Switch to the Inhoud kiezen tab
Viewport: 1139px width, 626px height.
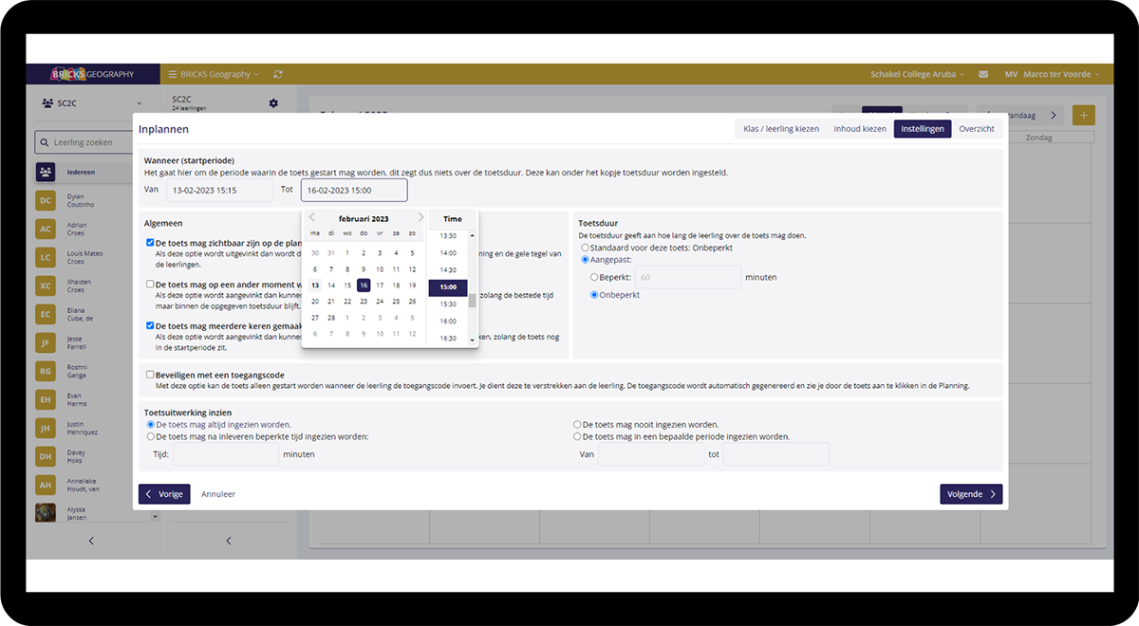click(x=859, y=129)
